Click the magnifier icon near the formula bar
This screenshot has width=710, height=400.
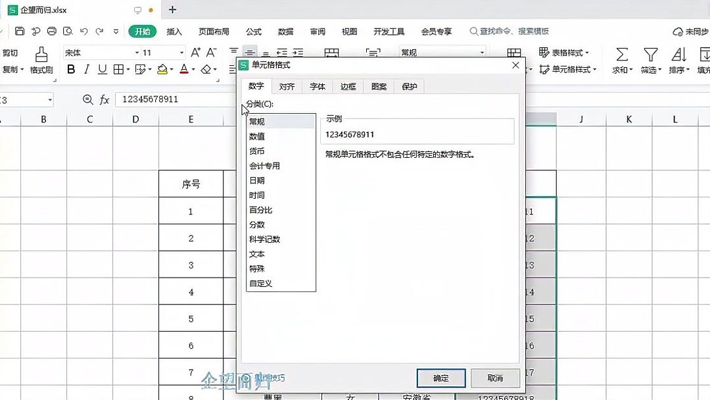tap(87, 100)
